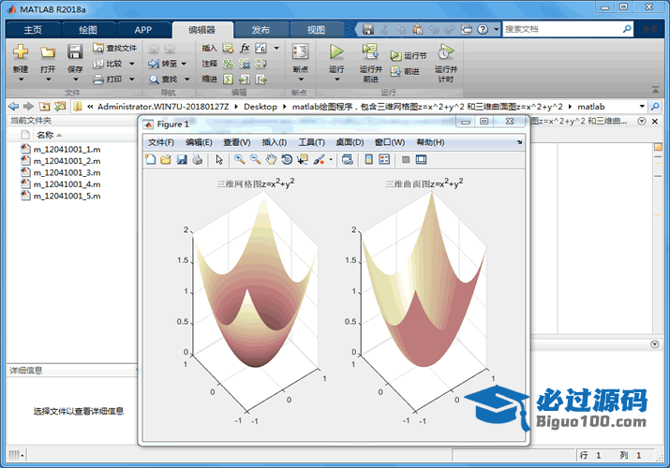Click the back arrow in address bar
The height and width of the screenshot is (468, 670).
13,106
